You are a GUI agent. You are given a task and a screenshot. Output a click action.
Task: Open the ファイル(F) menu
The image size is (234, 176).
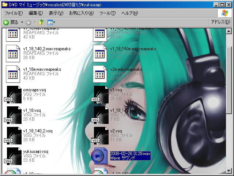(14, 13)
